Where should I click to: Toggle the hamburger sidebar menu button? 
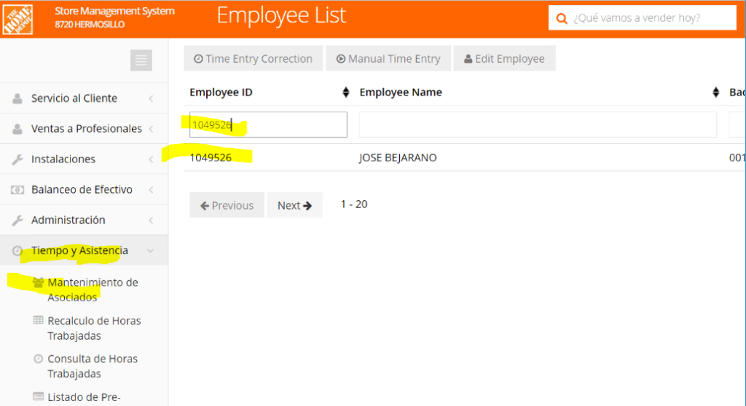141,60
